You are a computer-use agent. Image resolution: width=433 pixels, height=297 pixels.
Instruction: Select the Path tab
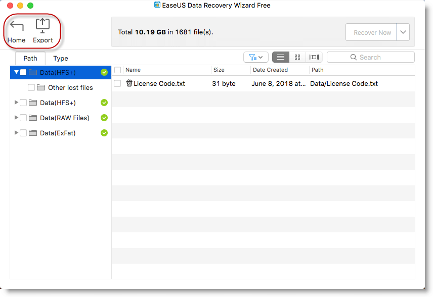click(30, 58)
